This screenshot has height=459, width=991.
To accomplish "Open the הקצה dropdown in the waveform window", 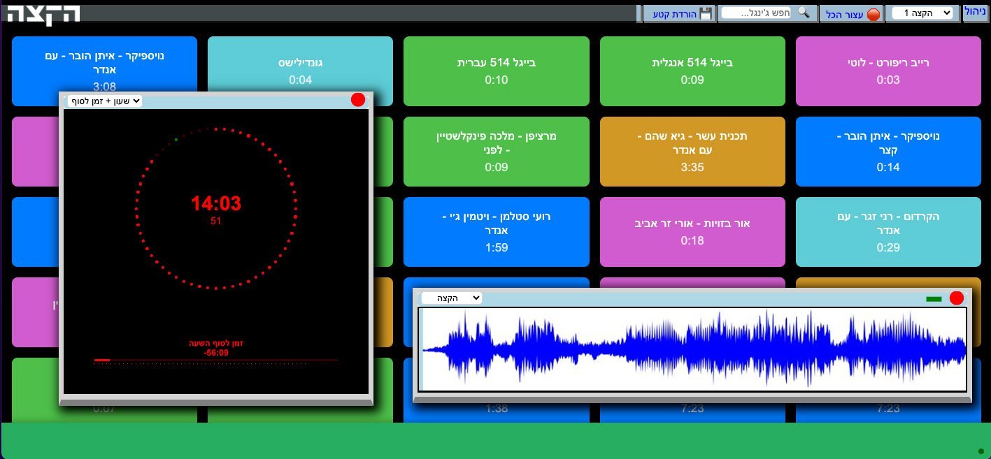I will pyautogui.click(x=452, y=298).
